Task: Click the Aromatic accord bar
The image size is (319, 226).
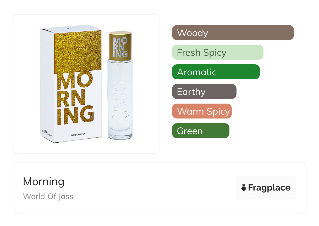Action: [216, 72]
